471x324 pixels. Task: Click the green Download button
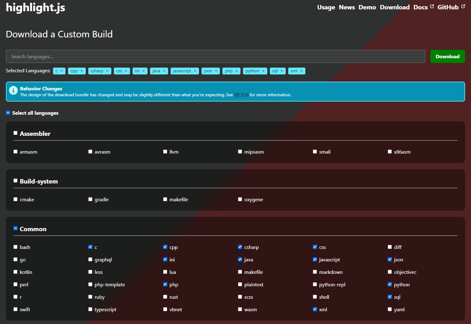[x=448, y=56]
